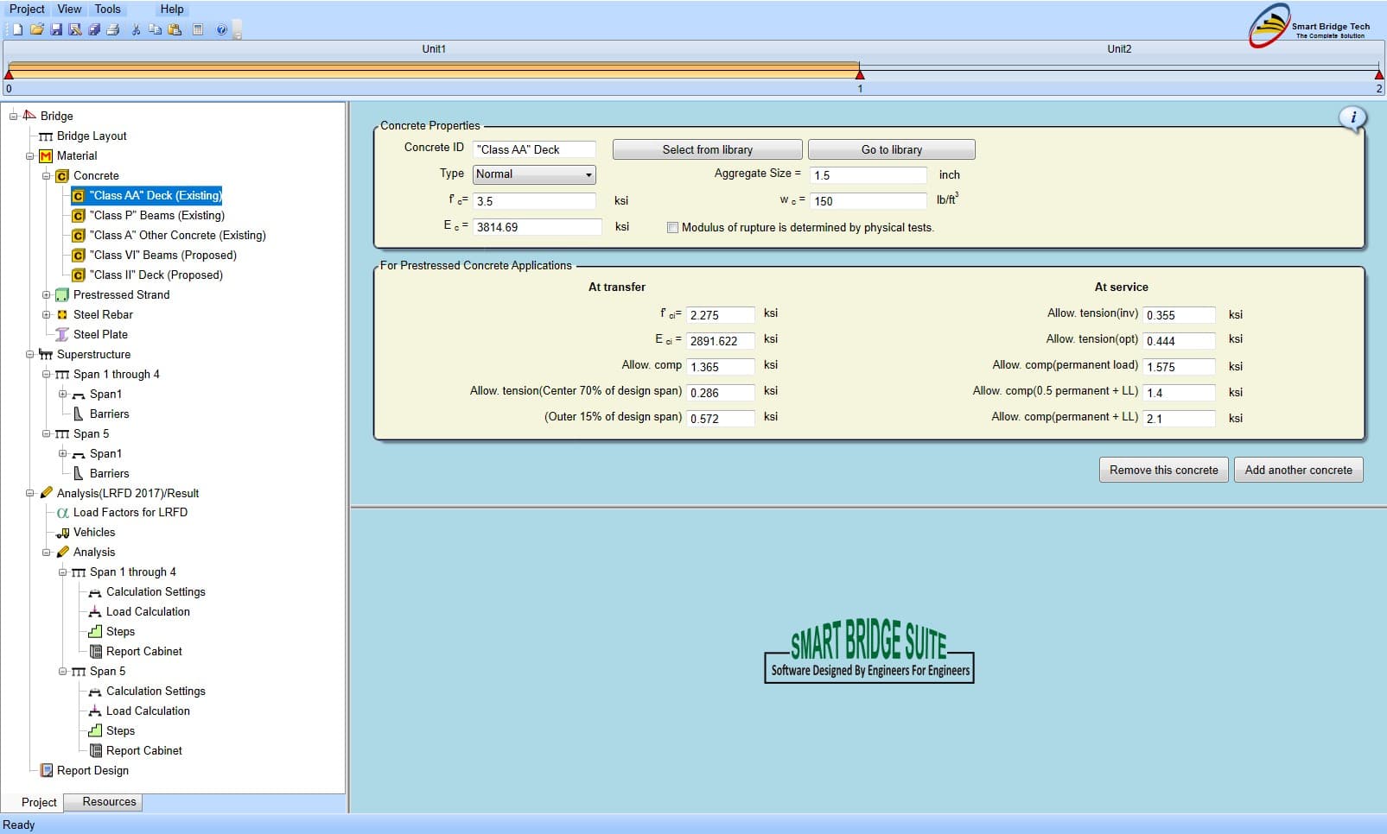Click the info bubble icon
This screenshot has width=1387, height=834.
click(x=1352, y=118)
